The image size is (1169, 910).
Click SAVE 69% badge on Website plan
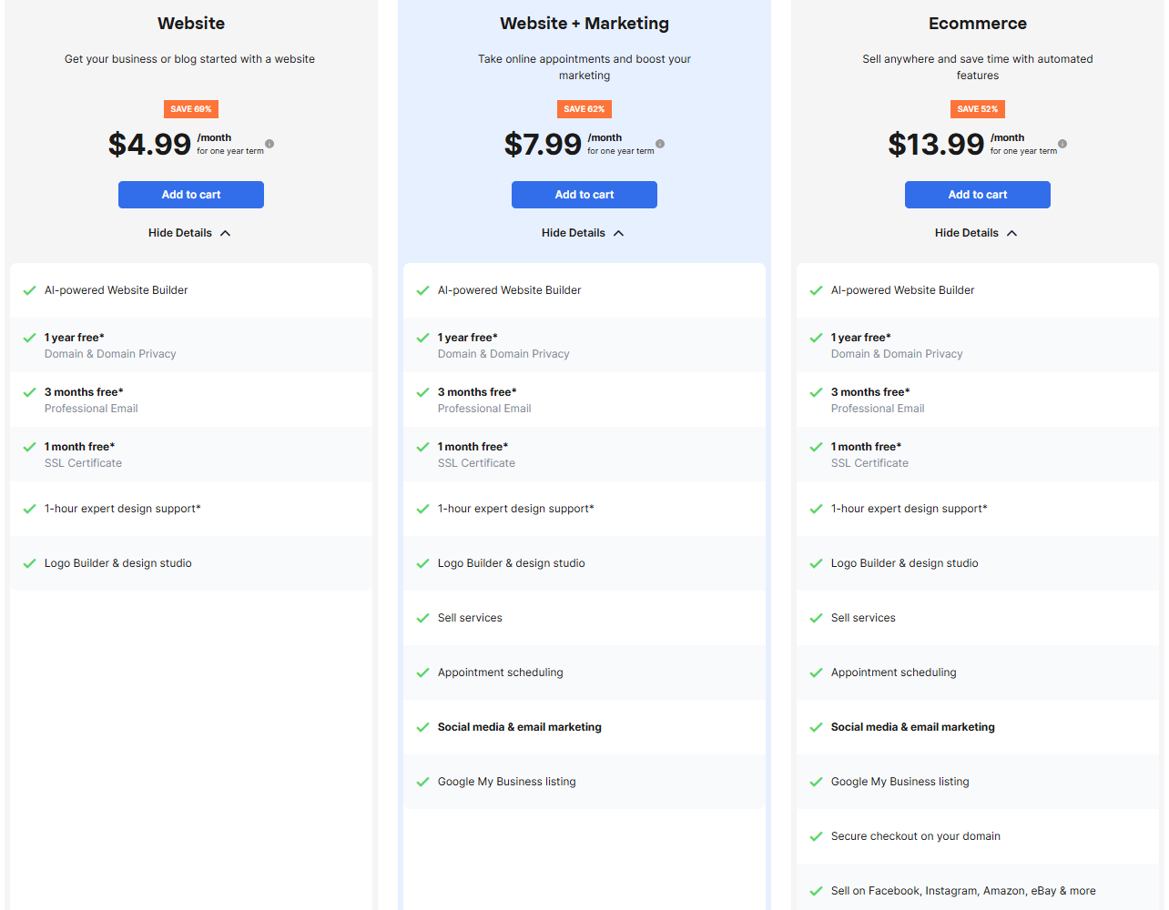pyautogui.click(x=191, y=109)
